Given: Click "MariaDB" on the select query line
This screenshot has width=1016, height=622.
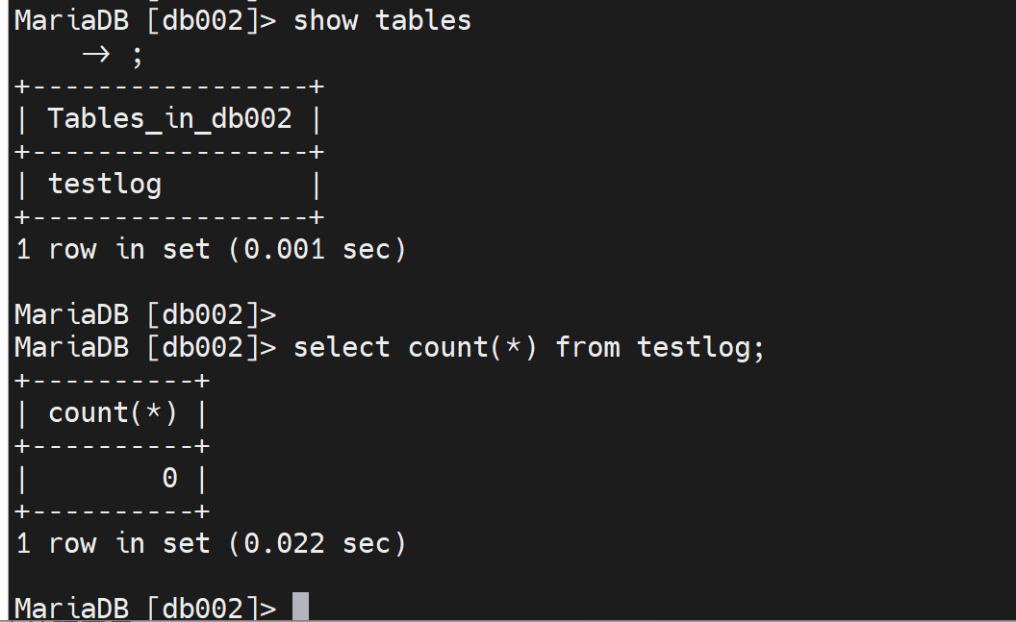Looking at the screenshot, I should [x=71, y=347].
